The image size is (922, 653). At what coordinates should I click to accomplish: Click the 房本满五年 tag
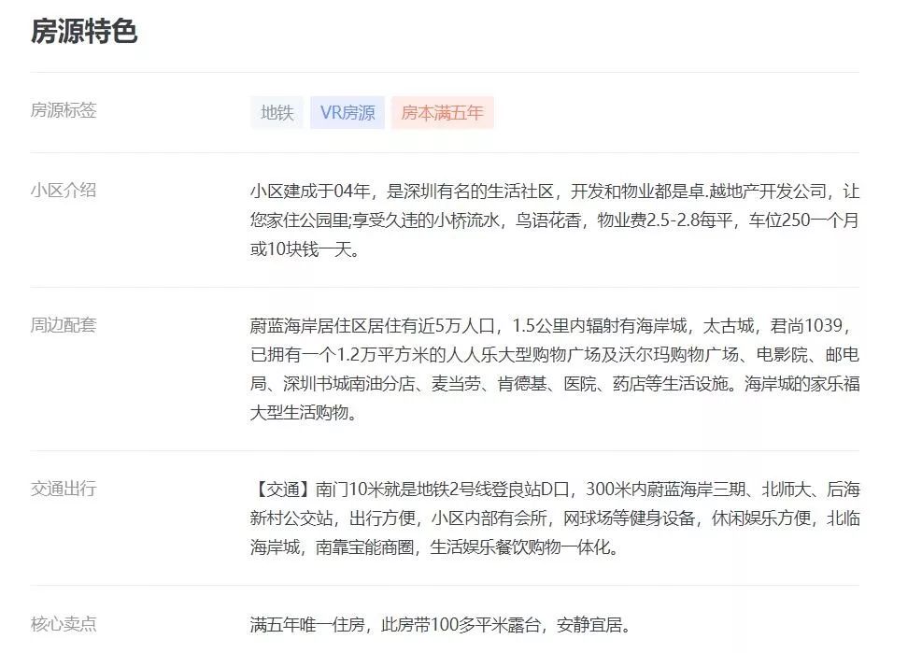tap(442, 112)
